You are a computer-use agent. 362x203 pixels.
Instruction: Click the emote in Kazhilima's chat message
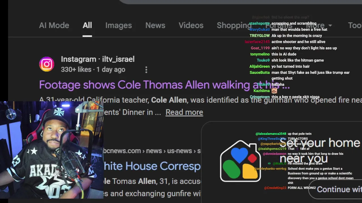(274, 91)
